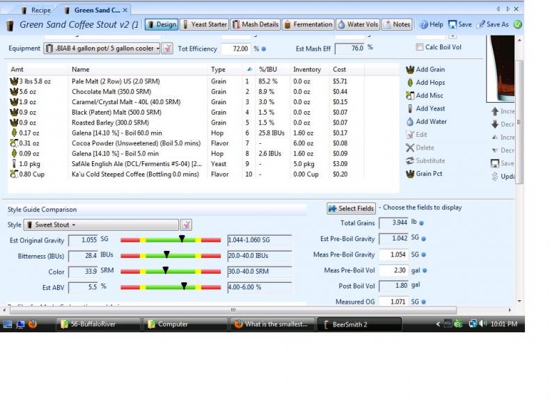Click the Color SRM range slider marker
This screenshot has height=417, width=557.
(166, 270)
